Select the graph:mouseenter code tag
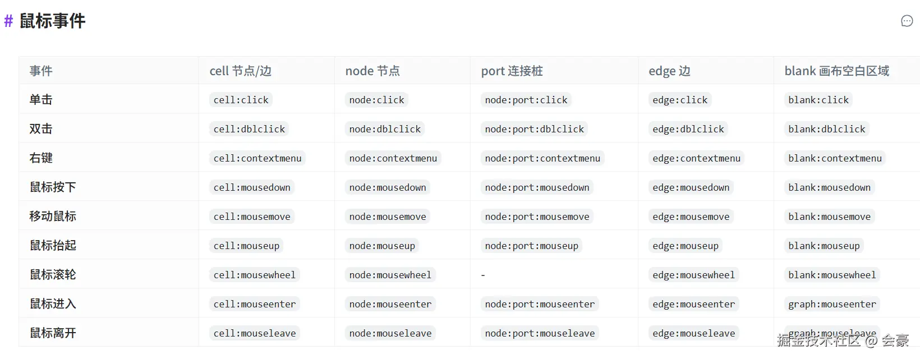 click(x=832, y=304)
